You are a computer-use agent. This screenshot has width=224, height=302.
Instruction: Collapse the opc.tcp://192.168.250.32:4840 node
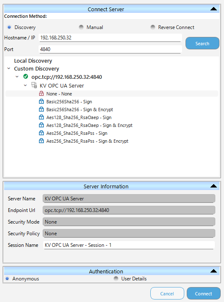17,77
